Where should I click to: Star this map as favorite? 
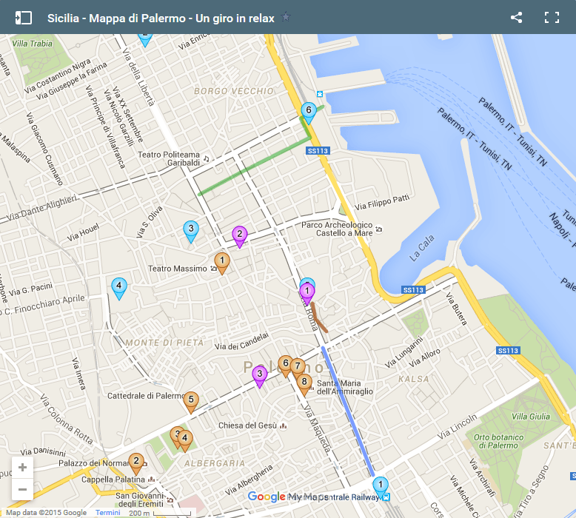tap(287, 18)
